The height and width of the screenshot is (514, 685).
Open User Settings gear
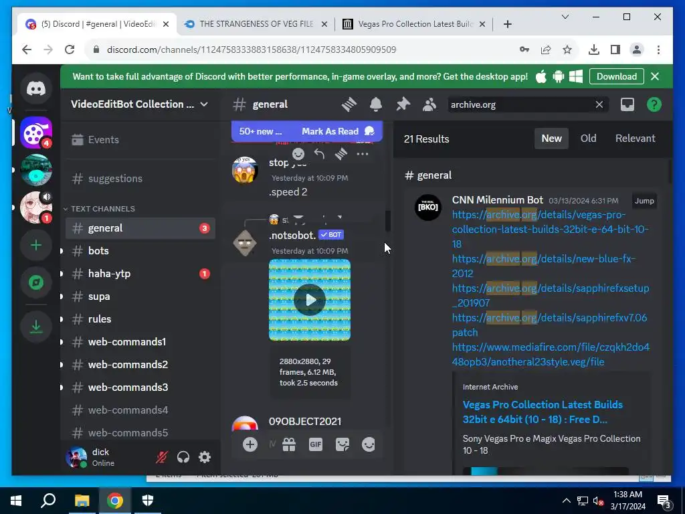coord(205,457)
